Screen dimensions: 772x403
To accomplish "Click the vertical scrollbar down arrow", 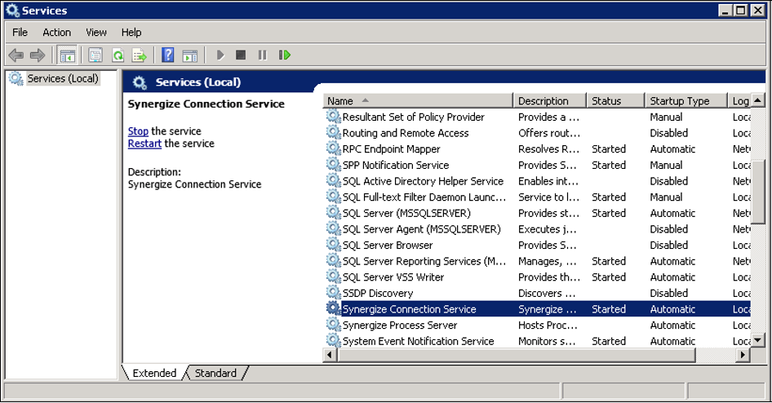I will coord(758,340).
